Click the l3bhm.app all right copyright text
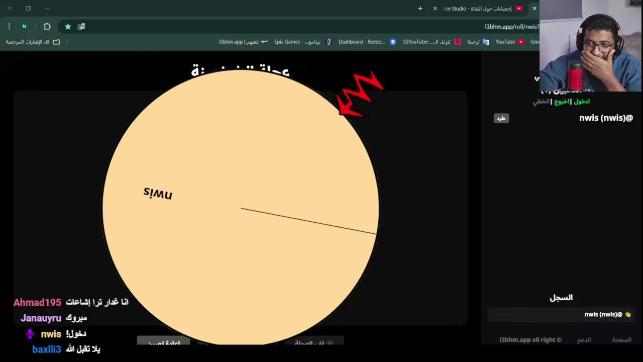Image resolution: width=643 pixels, height=362 pixels. coord(530,340)
